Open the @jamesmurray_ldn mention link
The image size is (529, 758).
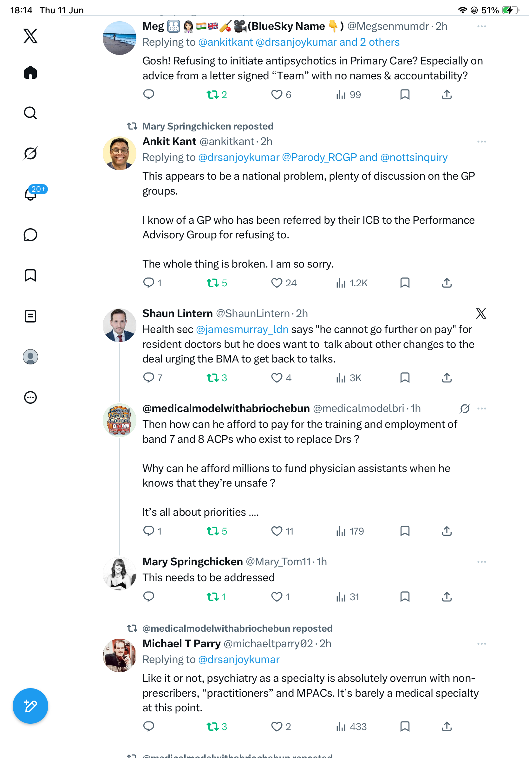242,329
